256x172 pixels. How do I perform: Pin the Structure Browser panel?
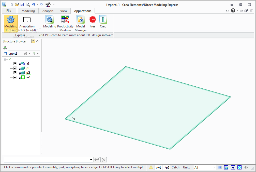click(33, 41)
